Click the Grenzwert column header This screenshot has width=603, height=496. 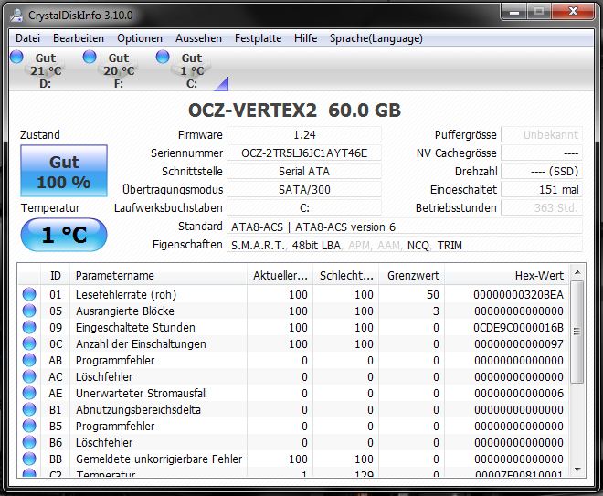click(412, 275)
